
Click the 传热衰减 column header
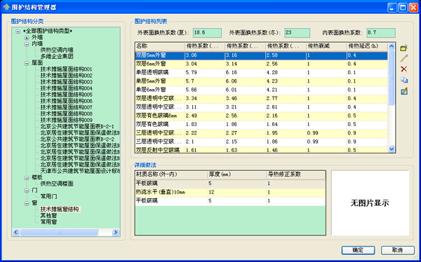(x=326, y=46)
